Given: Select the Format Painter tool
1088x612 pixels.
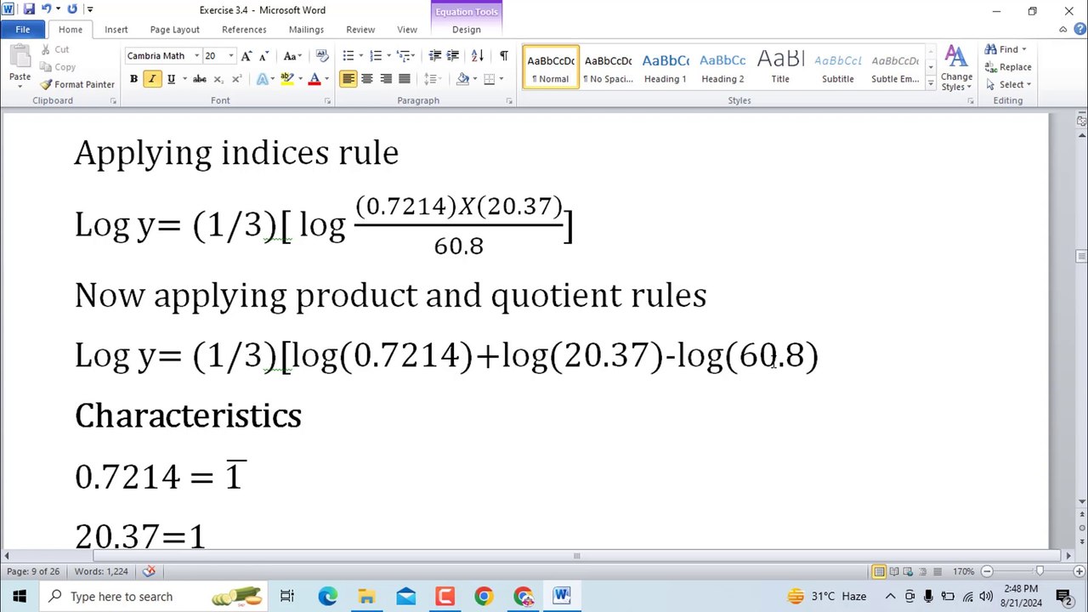Looking at the screenshot, I should tap(77, 84).
